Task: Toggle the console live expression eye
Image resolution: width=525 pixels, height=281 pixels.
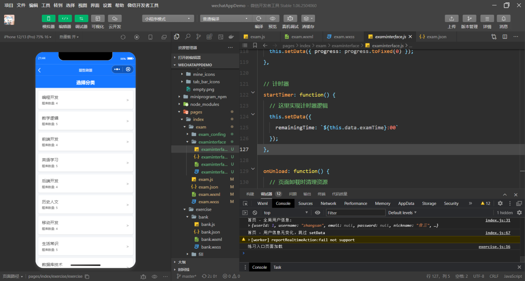Action: (x=317, y=213)
